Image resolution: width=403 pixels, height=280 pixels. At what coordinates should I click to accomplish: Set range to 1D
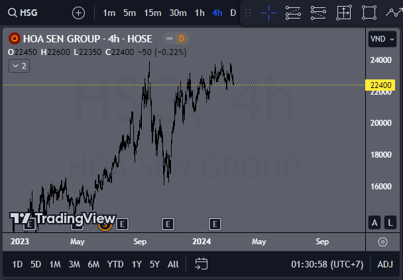tap(17, 264)
